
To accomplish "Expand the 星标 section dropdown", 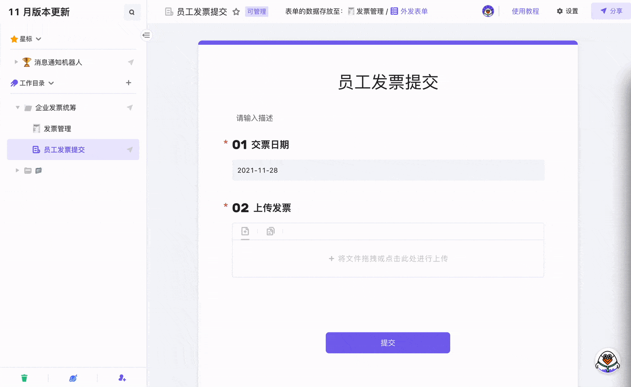I will [38, 39].
